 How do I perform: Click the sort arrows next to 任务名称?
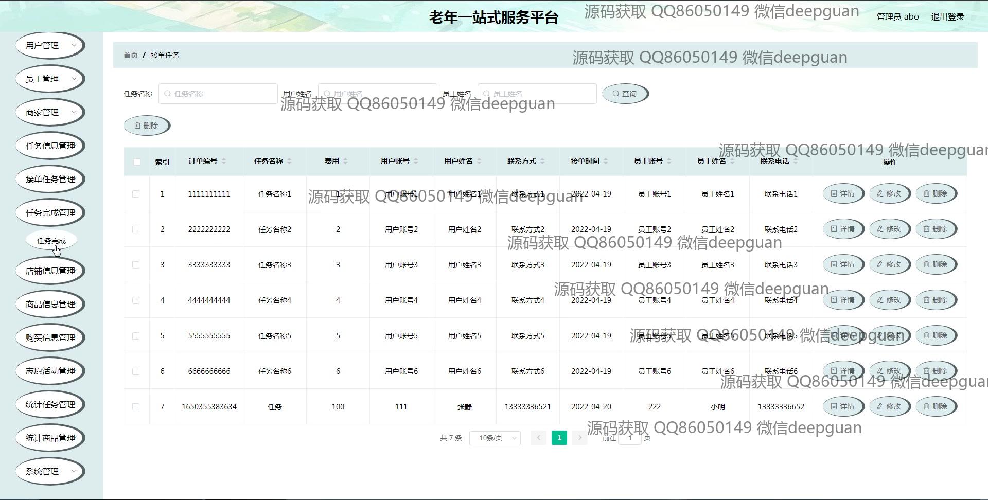pyautogui.click(x=289, y=162)
